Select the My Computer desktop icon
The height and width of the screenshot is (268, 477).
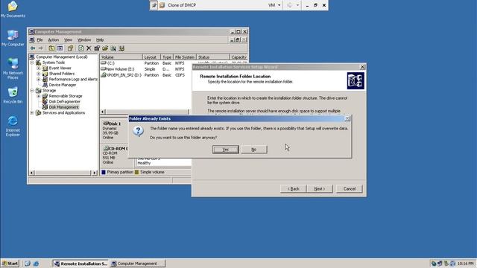tap(13, 38)
